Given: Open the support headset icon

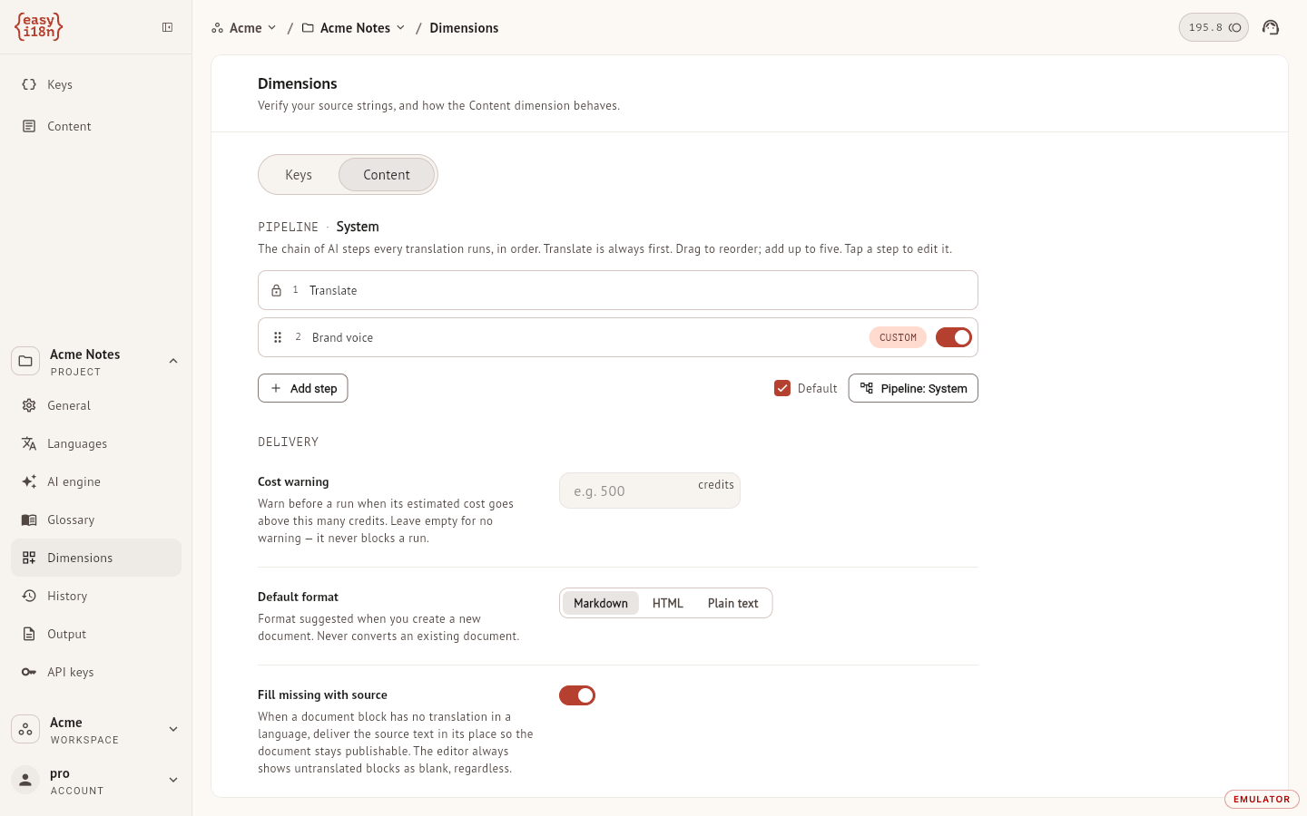Looking at the screenshot, I should click(1271, 27).
